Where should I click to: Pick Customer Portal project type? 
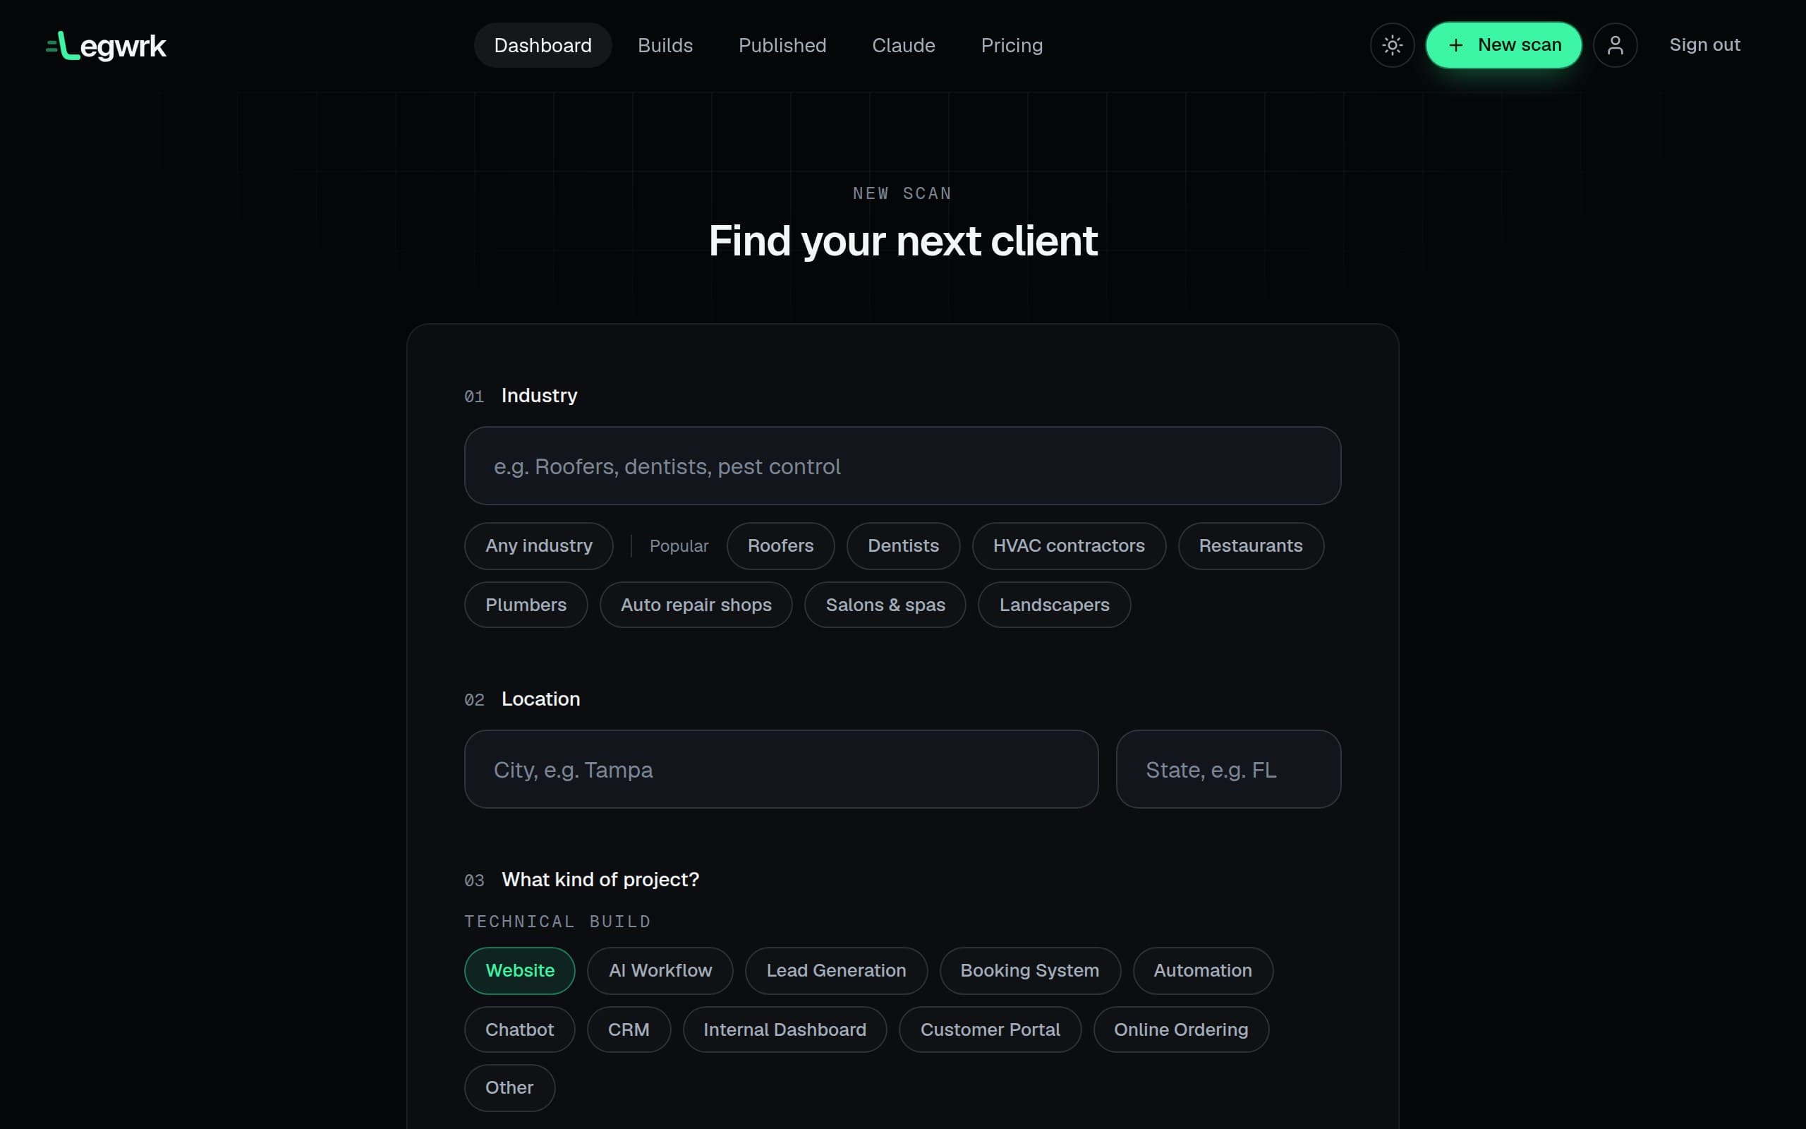[990, 1030]
